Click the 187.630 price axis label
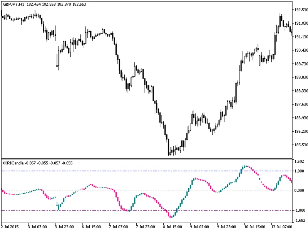Image resolution: width=308 pixels, height=231 pixels. click(x=301, y=104)
